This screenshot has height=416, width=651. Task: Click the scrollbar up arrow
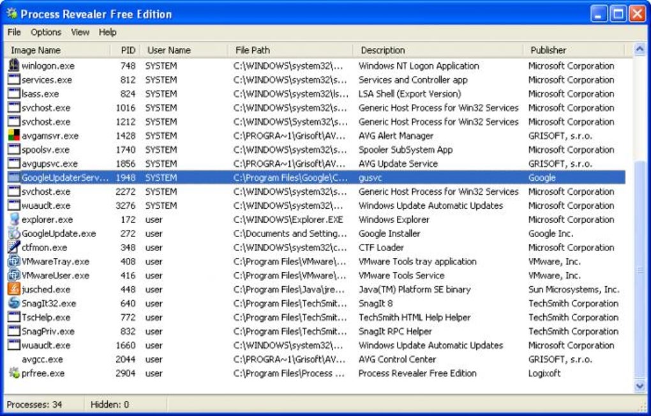(640, 50)
